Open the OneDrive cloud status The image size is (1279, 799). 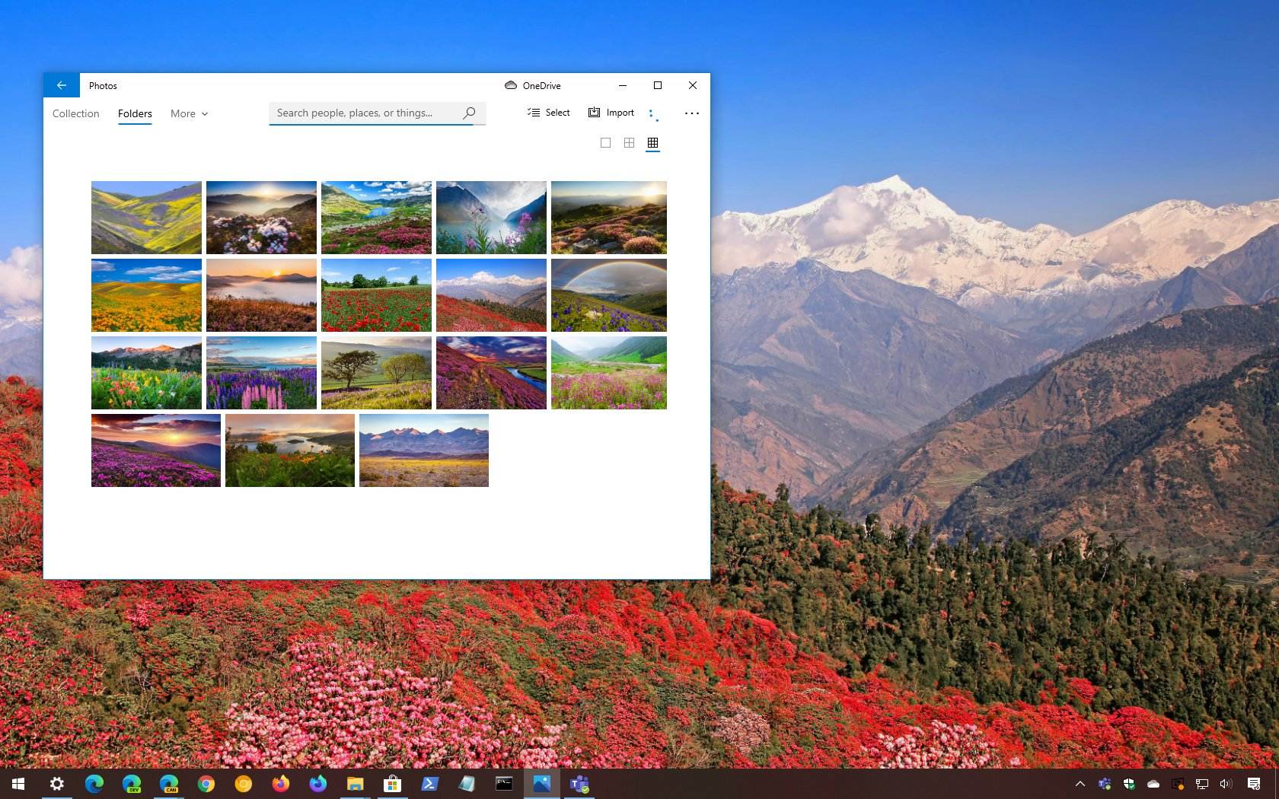click(532, 85)
